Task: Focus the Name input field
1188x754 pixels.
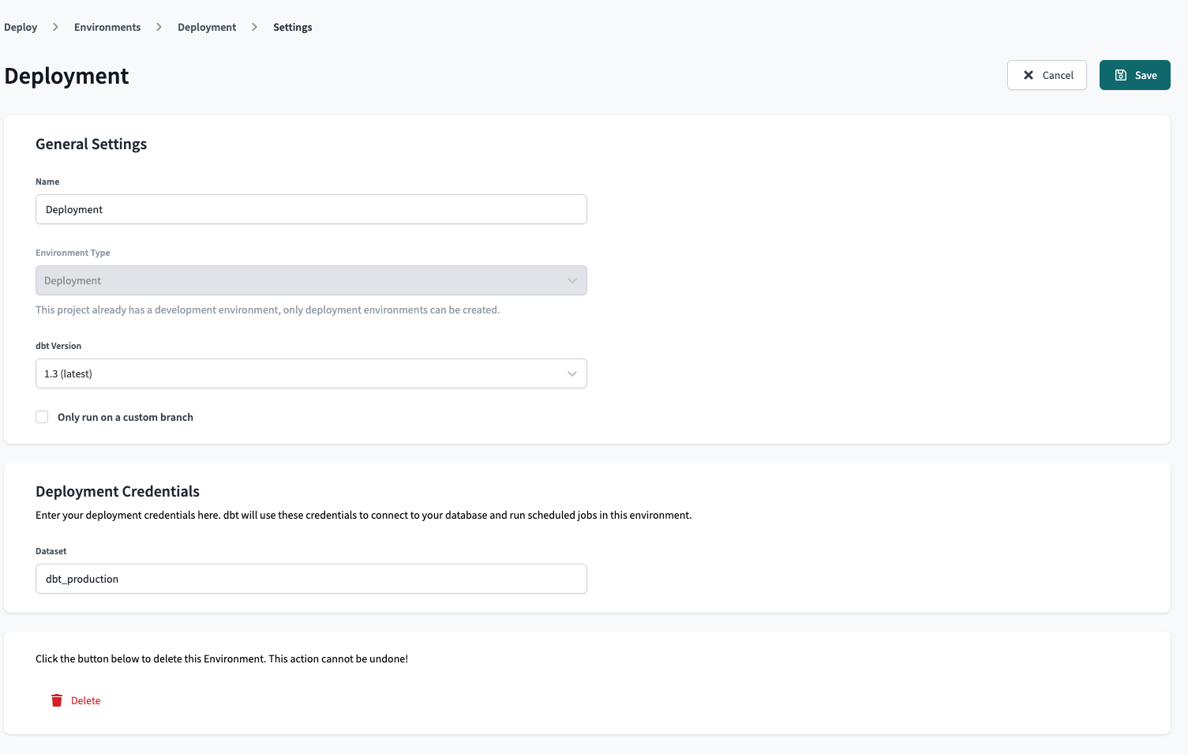Action: tap(311, 209)
